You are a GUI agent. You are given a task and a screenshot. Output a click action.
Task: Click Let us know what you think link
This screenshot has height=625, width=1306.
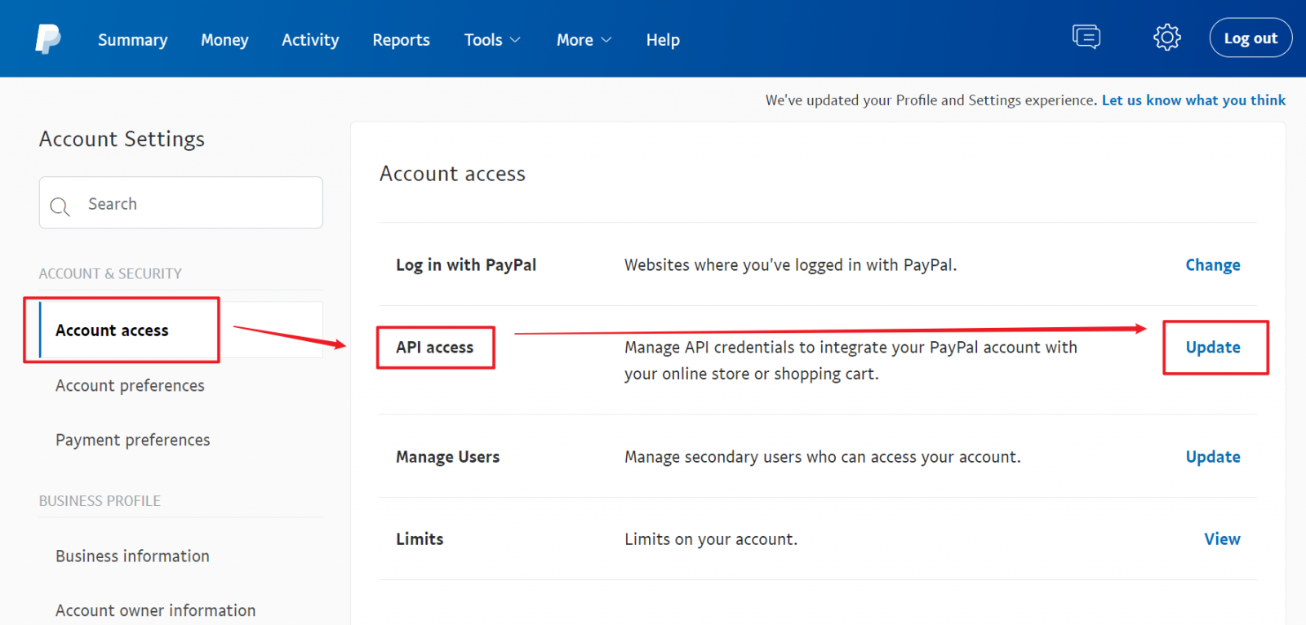coord(1193,100)
